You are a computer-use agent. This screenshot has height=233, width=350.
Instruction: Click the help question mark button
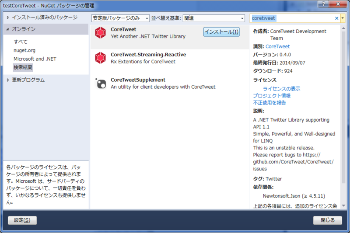pos(323,4)
